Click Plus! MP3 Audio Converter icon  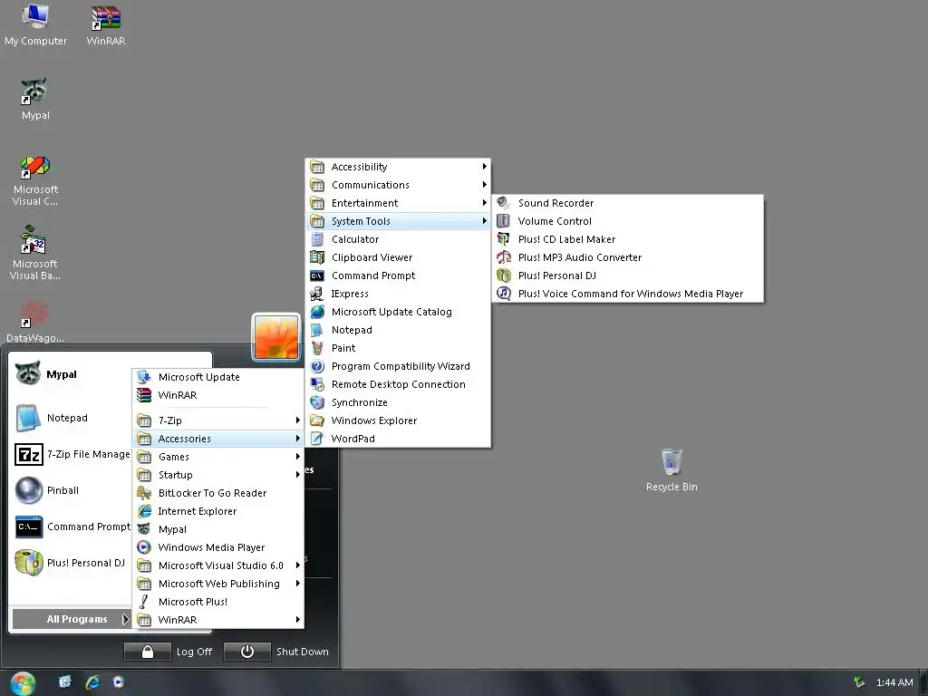click(504, 257)
